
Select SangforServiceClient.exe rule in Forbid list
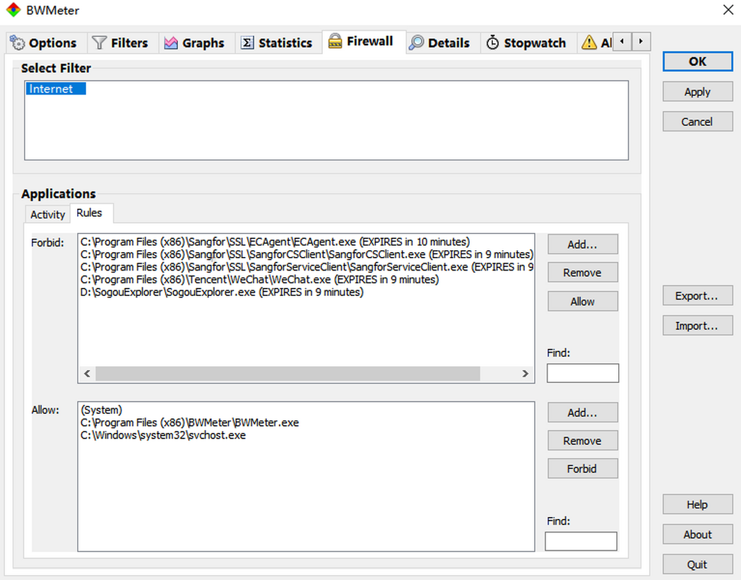click(x=306, y=267)
